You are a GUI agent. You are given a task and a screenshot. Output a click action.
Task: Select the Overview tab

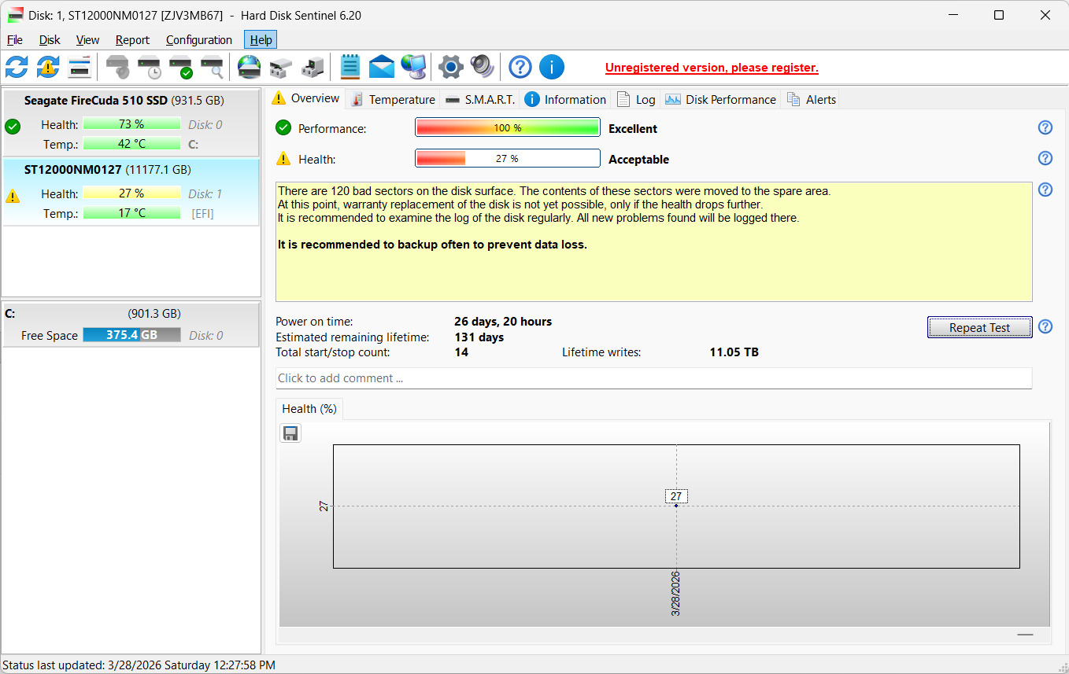tap(305, 98)
